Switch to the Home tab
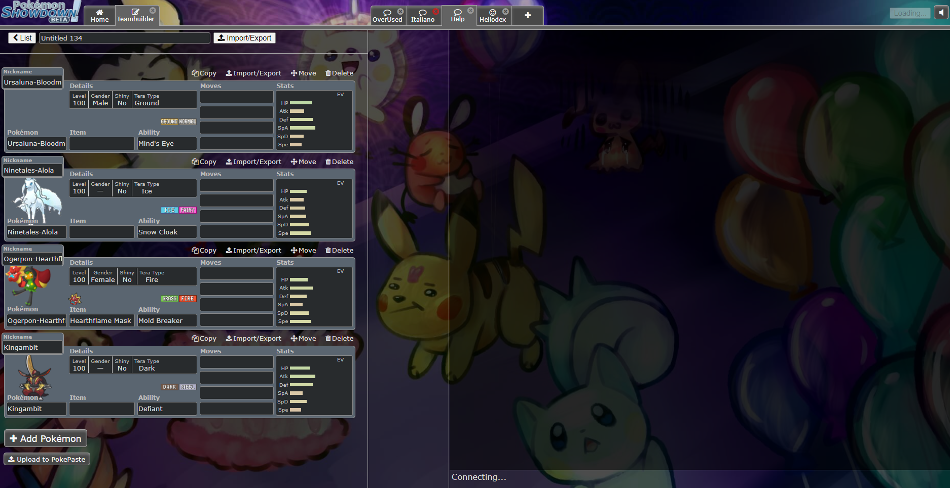 (99, 16)
